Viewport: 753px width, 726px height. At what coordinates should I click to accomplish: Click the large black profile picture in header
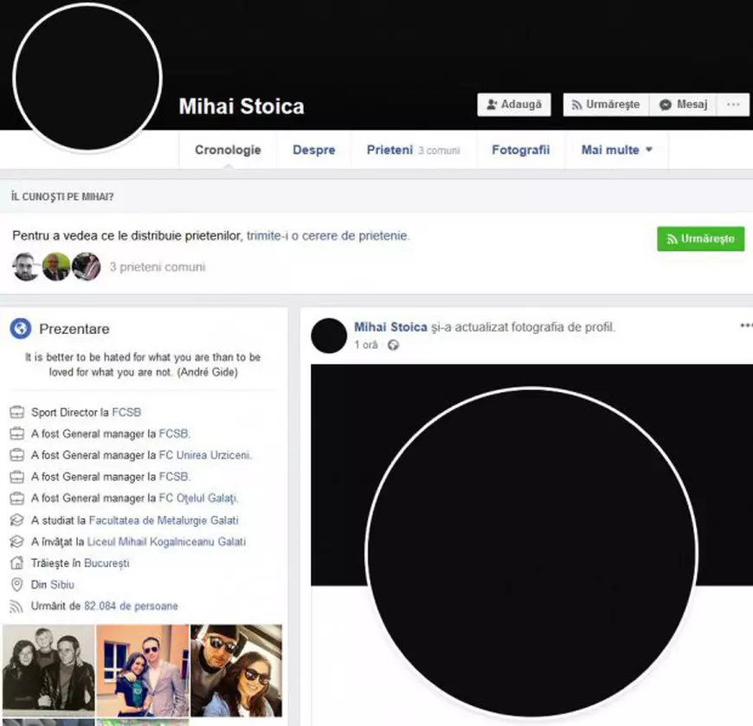pos(87,78)
